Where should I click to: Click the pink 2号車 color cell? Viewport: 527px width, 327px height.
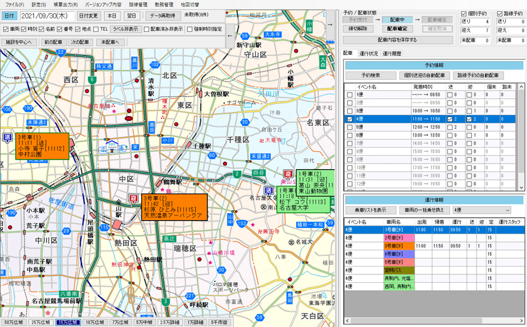pyautogui.click(x=398, y=238)
